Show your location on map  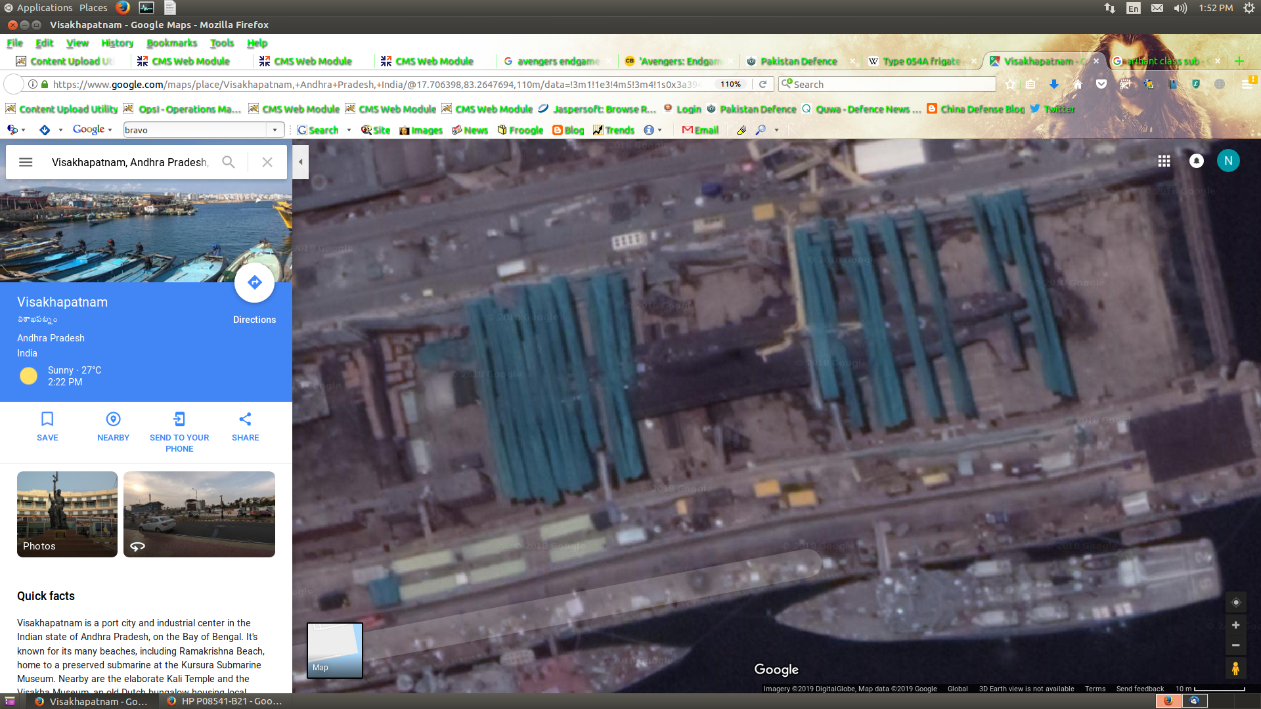1235,602
